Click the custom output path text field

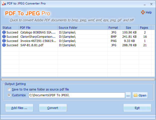[x=77, y=95]
